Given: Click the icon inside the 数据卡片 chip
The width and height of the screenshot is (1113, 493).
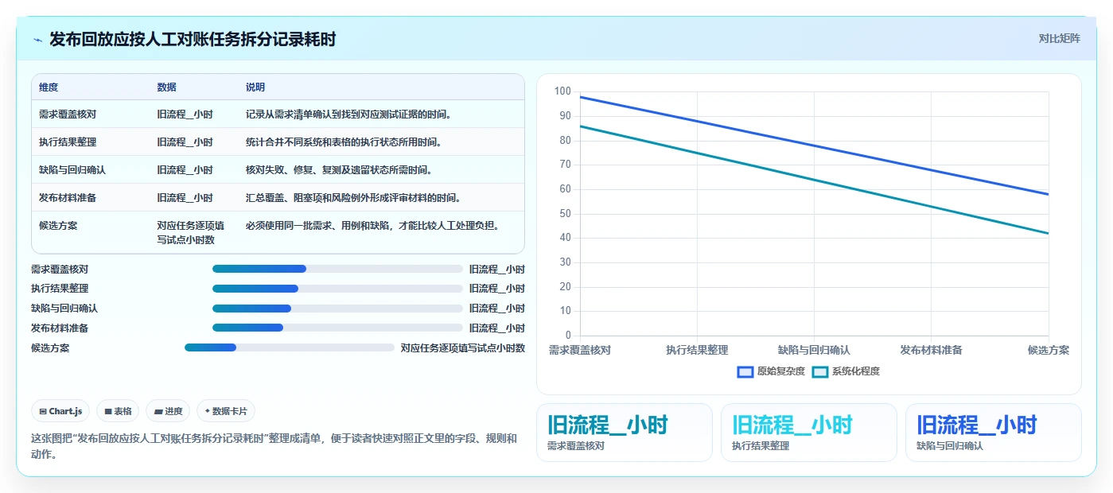Looking at the screenshot, I should click(x=208, y=411).
